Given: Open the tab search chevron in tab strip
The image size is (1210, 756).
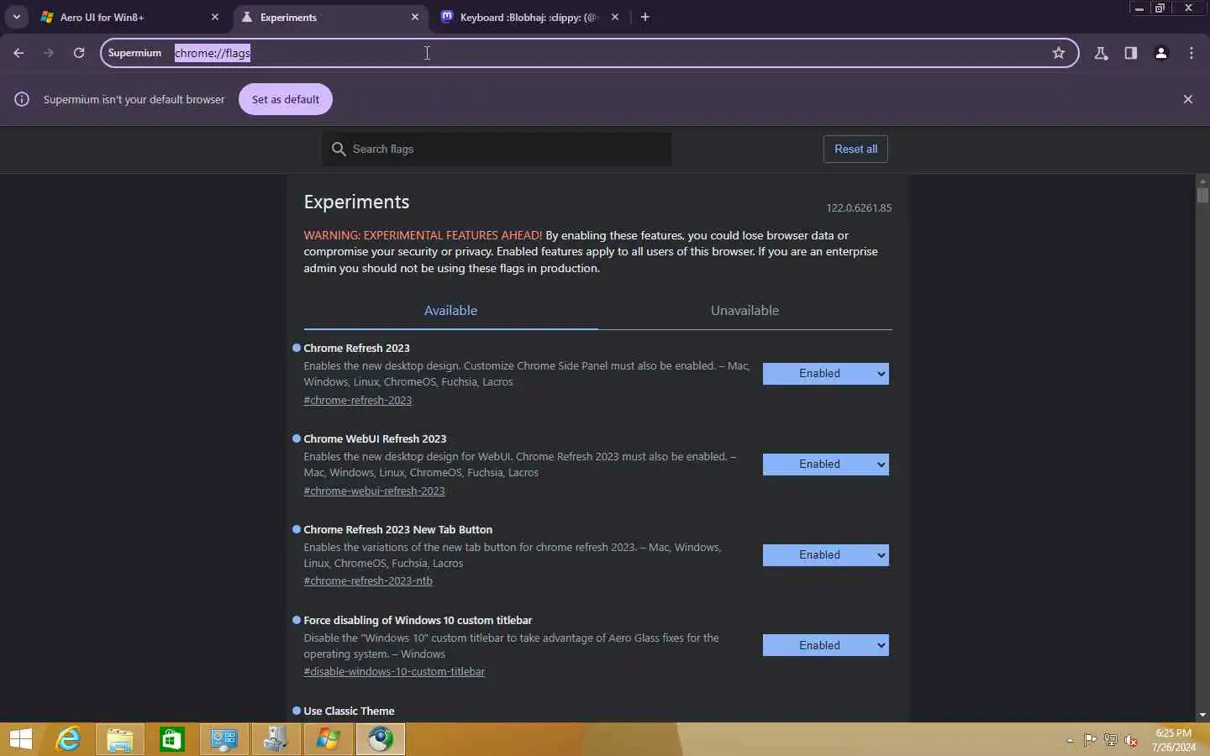Looking at the screenshot, I should click(16, 17).
